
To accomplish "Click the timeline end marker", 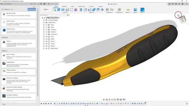I will (146, 103).
